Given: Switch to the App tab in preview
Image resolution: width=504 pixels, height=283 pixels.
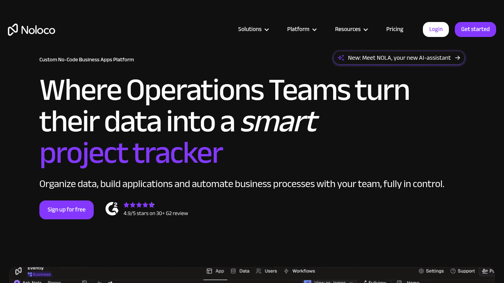Looking at the screenshot, I should (x=215, y=271).
